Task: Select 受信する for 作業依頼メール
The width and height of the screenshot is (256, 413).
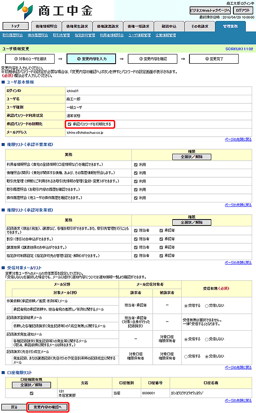Action: (x=186, y=306)
